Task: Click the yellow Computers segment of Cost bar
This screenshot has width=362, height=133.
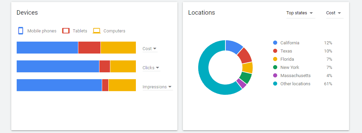Action: [118, 47]
